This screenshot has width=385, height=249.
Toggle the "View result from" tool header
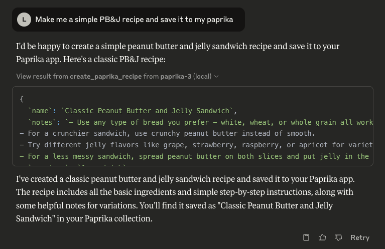117,77
